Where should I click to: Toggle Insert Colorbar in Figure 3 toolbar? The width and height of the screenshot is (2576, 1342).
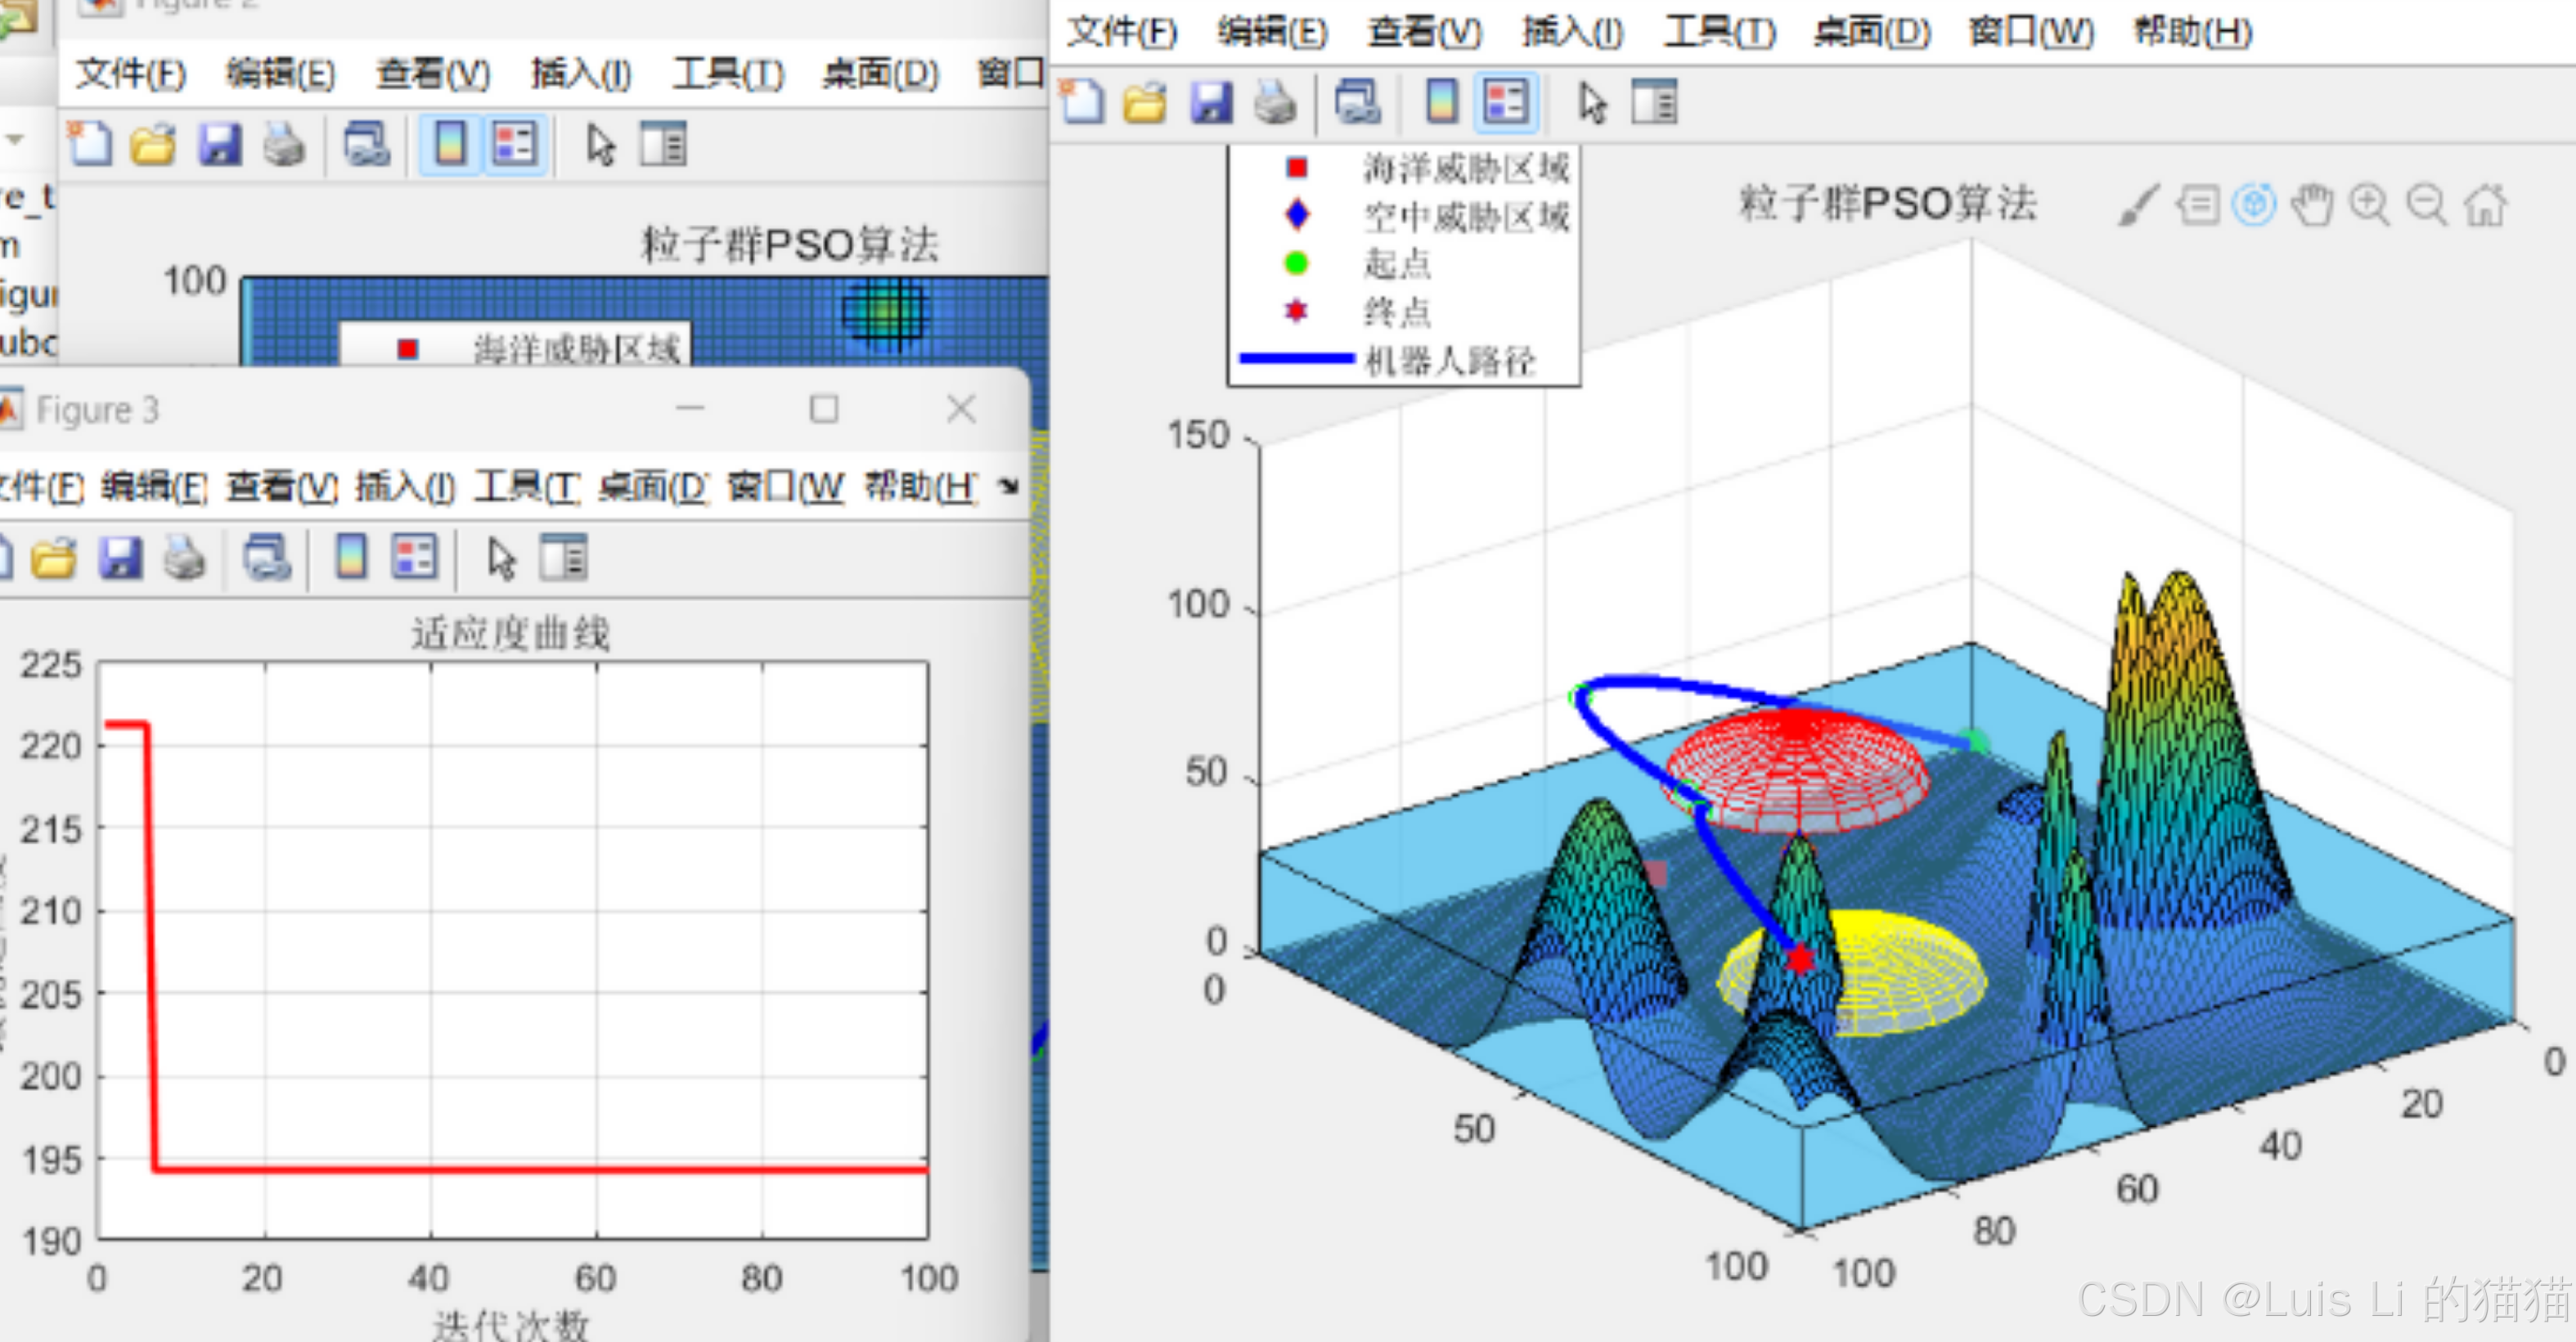point(351,557)
